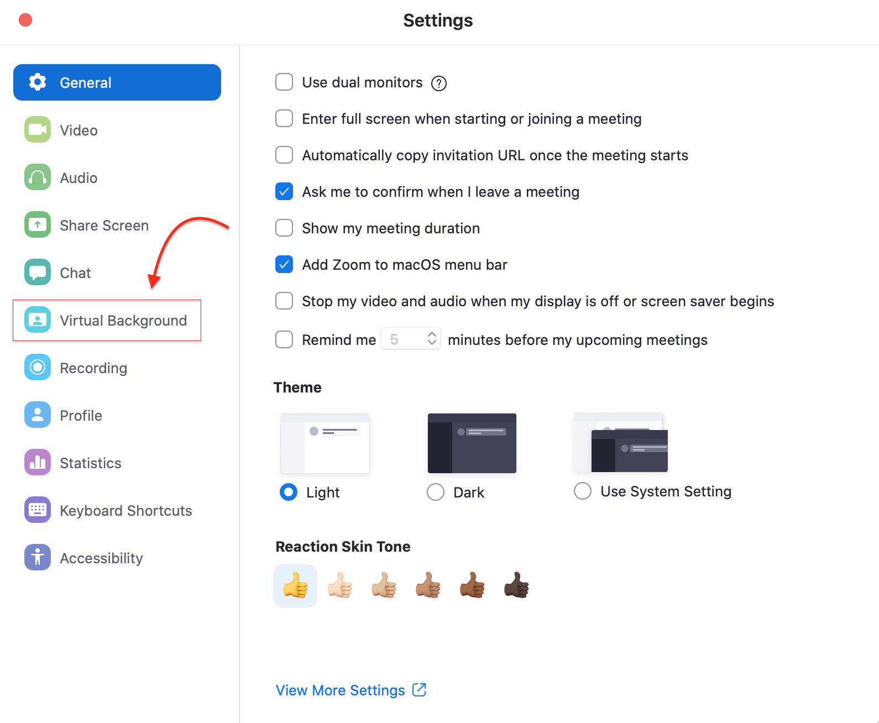Click the reminder minutes stepper arrows
Image resolution: width=879 pixels, height=723 pixels.
pos(432,338)
